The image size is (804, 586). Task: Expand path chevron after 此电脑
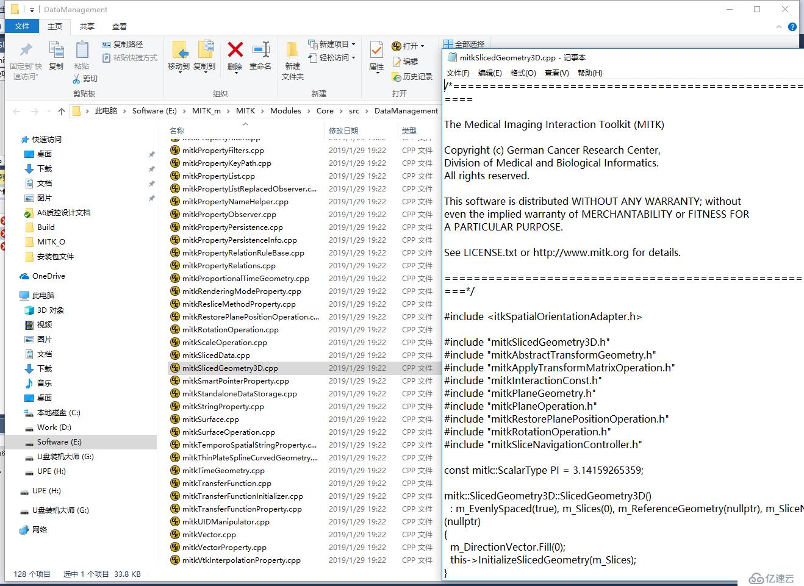[x=124, y=111]
